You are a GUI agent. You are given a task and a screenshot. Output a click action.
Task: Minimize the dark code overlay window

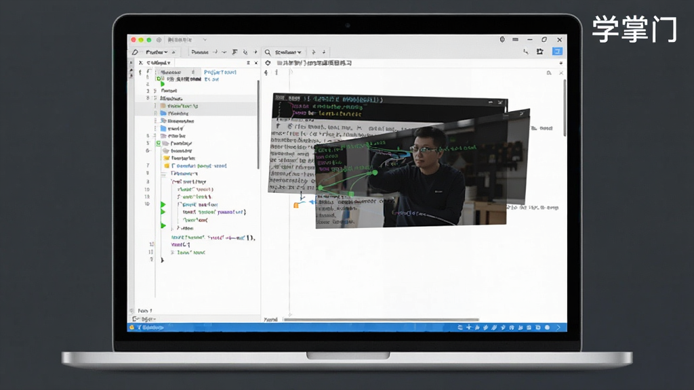coord(491,102)
